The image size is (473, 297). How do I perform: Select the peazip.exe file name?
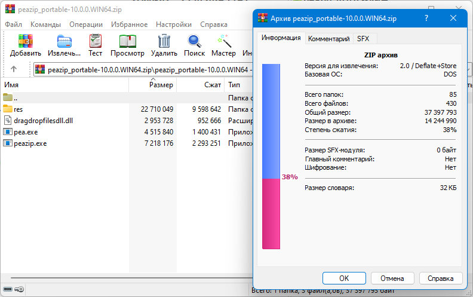[30, 143]
